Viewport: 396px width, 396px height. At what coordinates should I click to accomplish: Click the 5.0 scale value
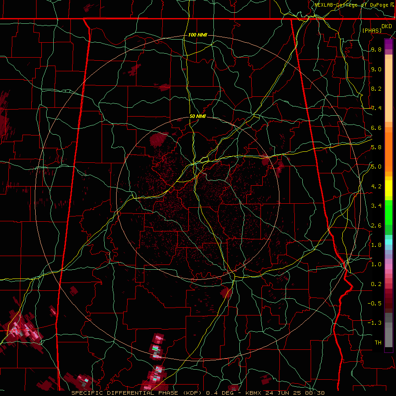tap(376, 167)
